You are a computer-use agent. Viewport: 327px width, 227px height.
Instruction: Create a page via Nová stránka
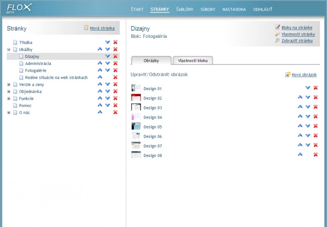pyautogui.click(x=102, y=28)
